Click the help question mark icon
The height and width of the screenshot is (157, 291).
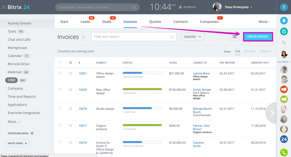click(284, 7)
